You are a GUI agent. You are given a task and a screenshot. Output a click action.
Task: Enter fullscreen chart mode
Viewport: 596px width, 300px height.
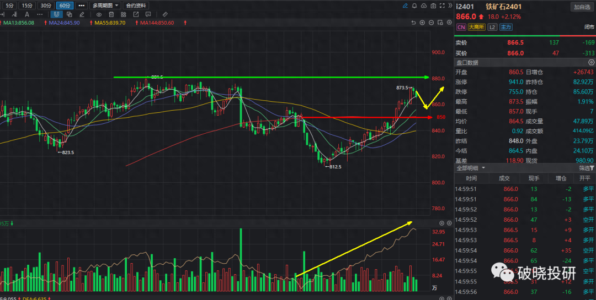443,6
